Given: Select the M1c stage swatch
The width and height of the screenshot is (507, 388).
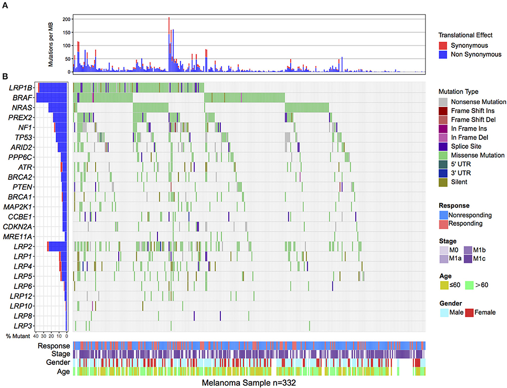Looking at the screenshot, I should click(468, 259).
